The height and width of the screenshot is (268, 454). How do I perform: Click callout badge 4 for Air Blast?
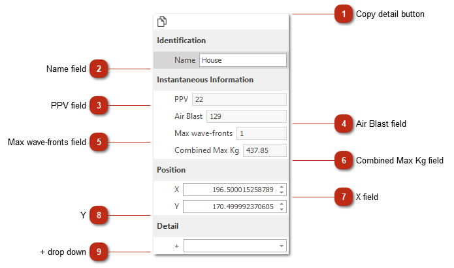click(x=343, y=123)
